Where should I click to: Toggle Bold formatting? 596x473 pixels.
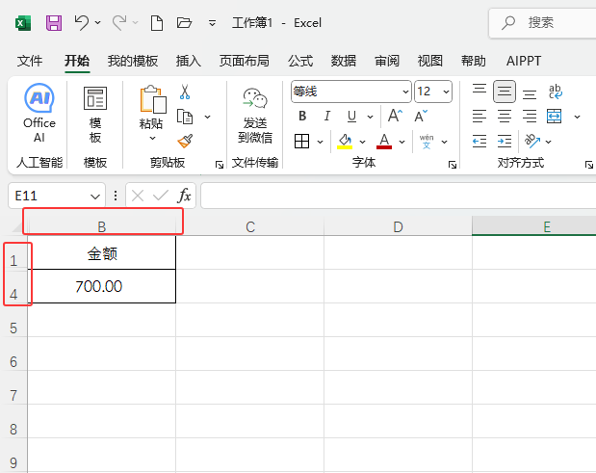[302, 116]
